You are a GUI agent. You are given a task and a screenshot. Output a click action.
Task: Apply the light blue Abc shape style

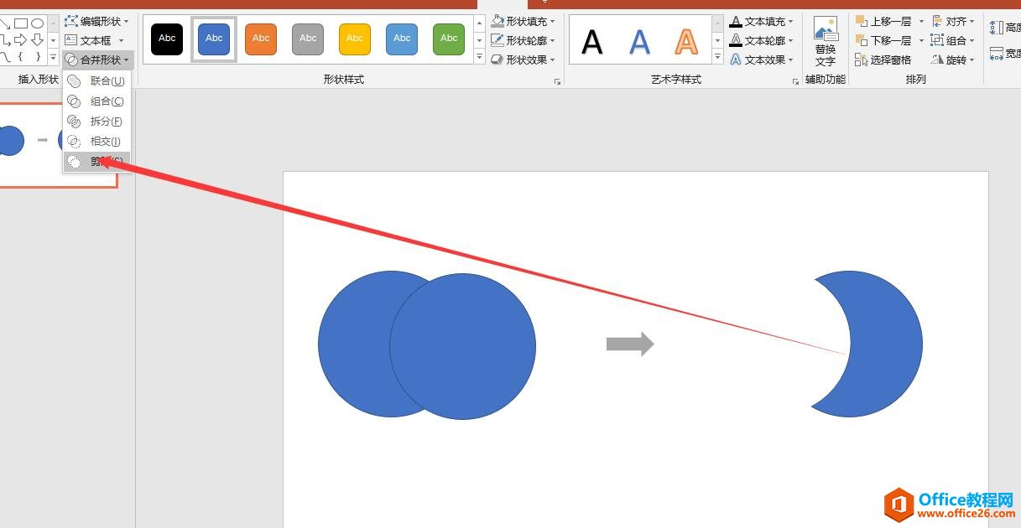[402, 39]
